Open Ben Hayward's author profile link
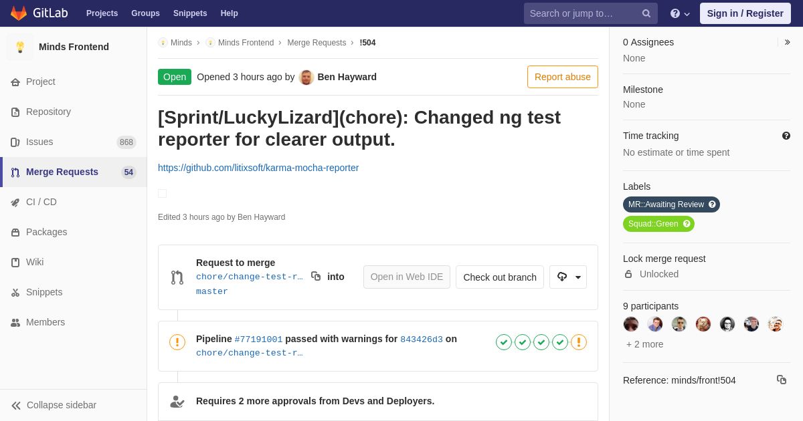Viewport: 803px width, 421px height. point(347,77)
